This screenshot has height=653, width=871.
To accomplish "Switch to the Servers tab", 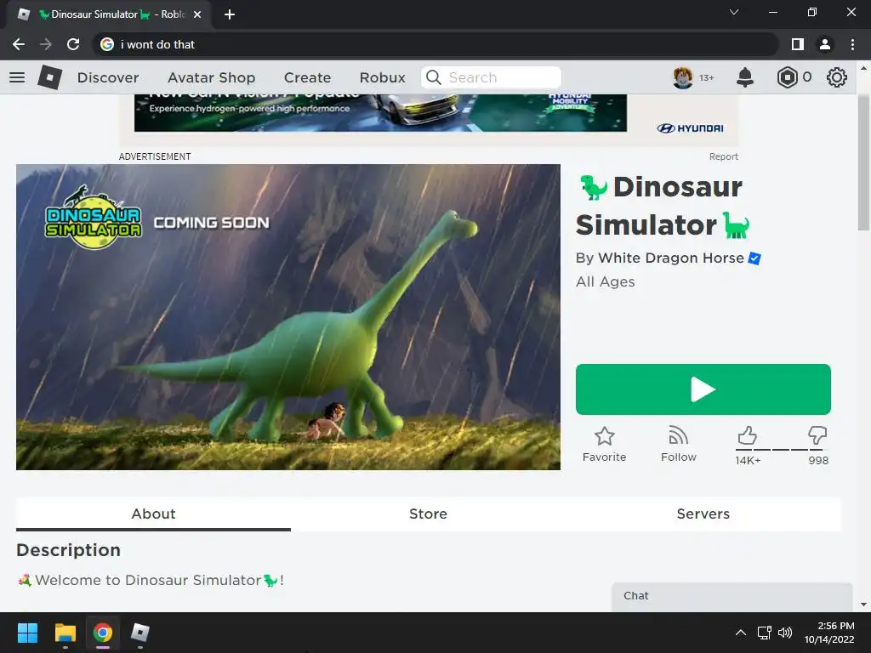I will coord(703,514).
